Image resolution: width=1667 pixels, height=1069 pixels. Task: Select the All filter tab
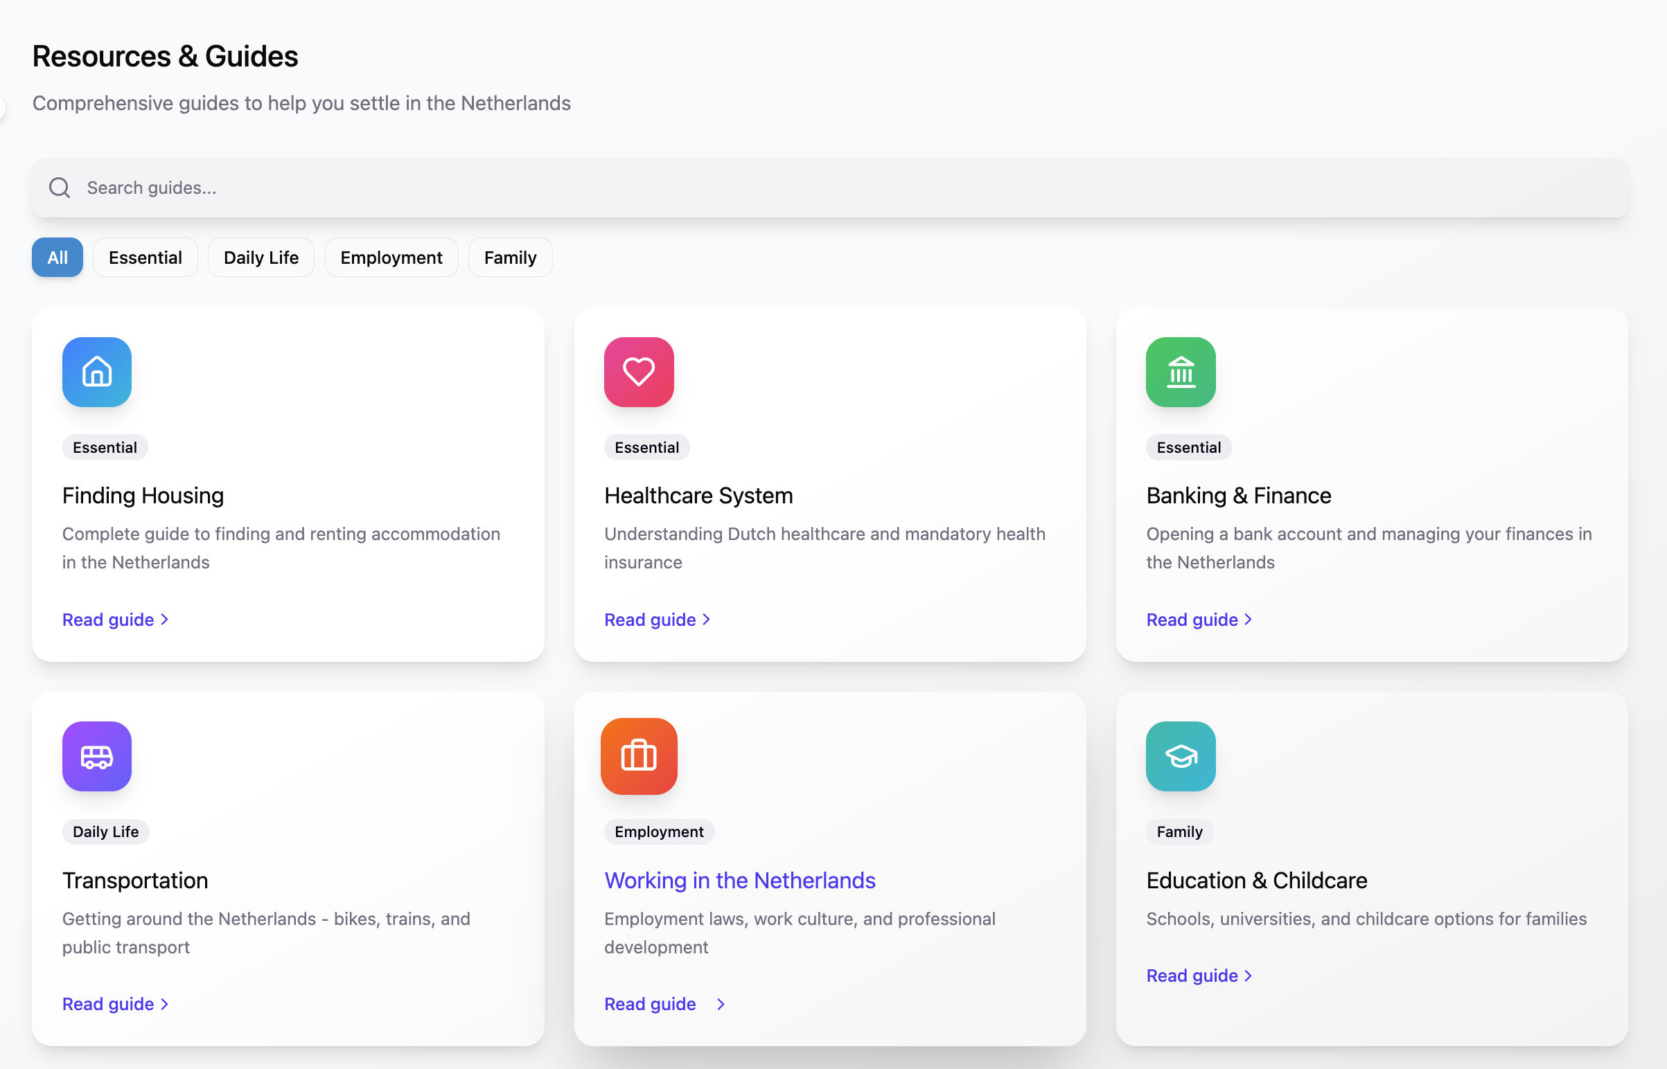tap(57, 257)
